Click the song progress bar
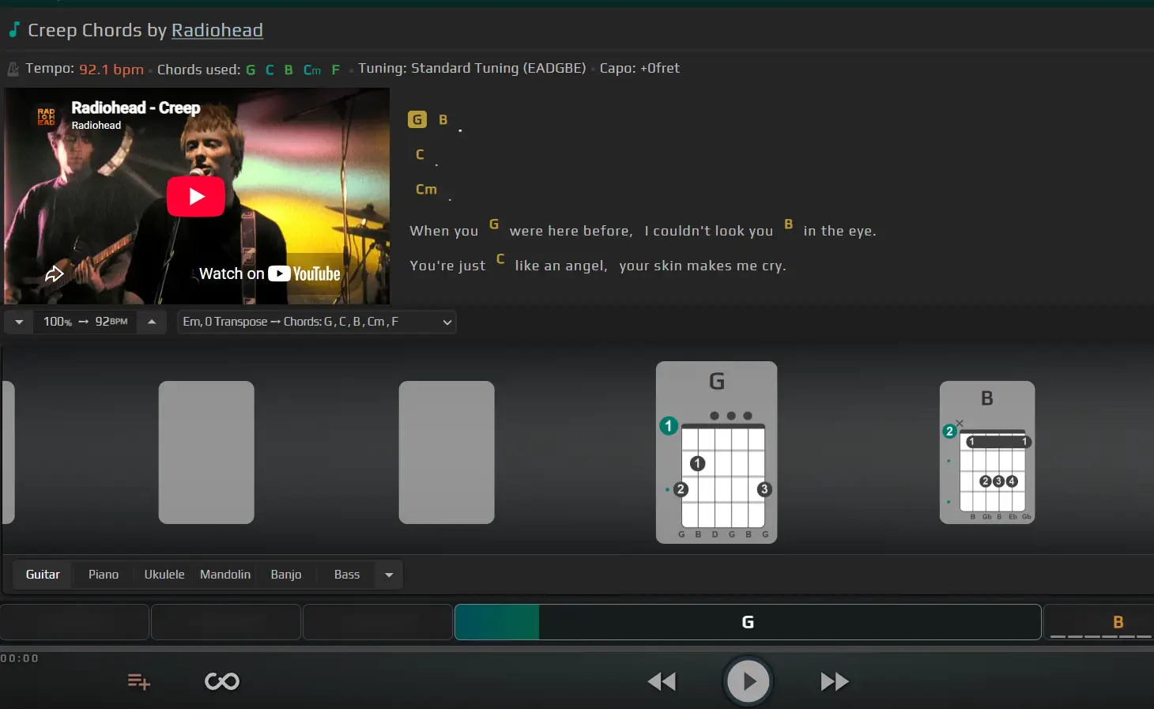The image size is (1154, 709). (577, 649)
